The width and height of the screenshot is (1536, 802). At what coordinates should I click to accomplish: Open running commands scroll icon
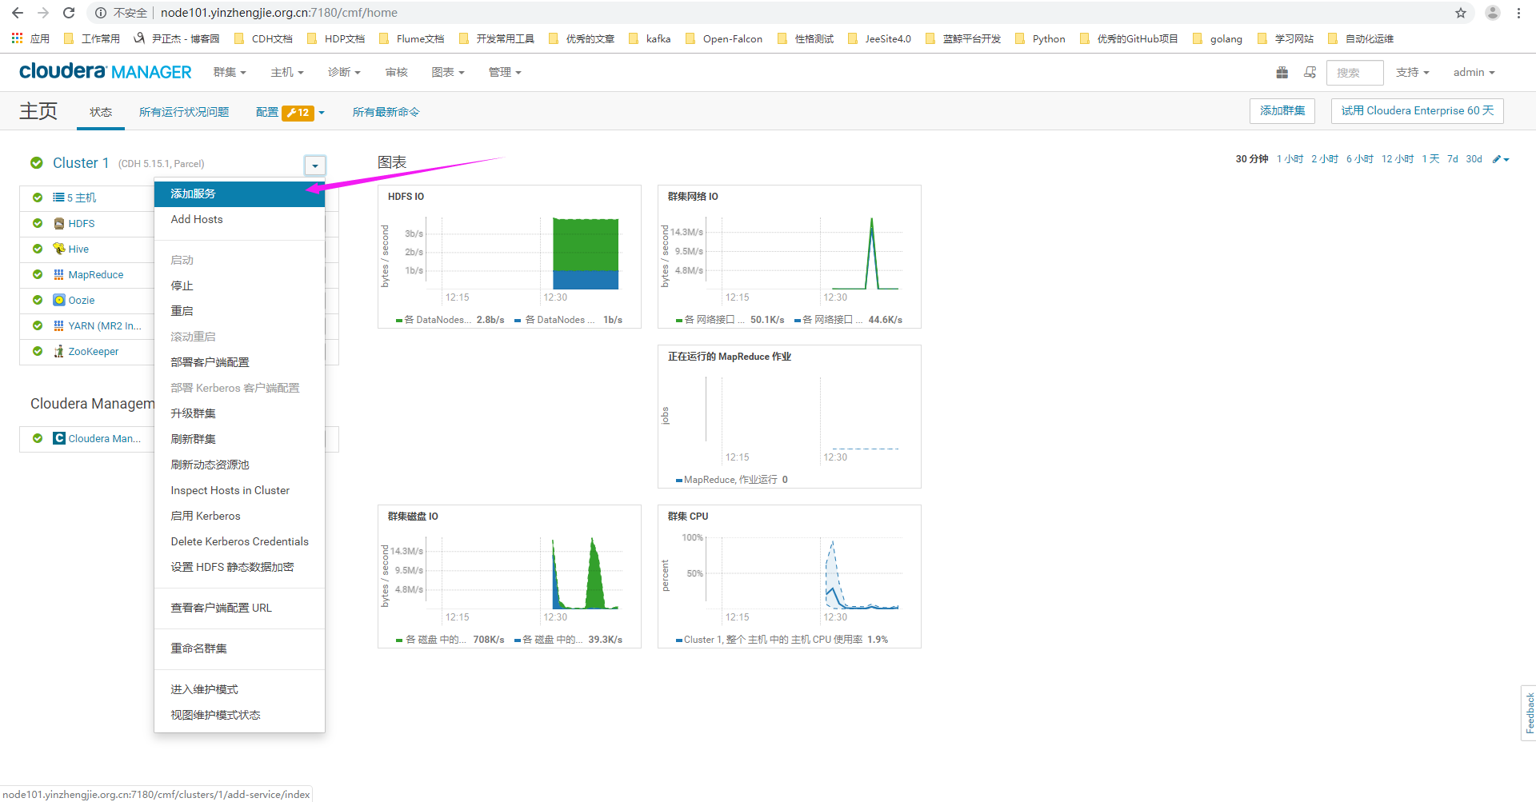point(1310,73)
